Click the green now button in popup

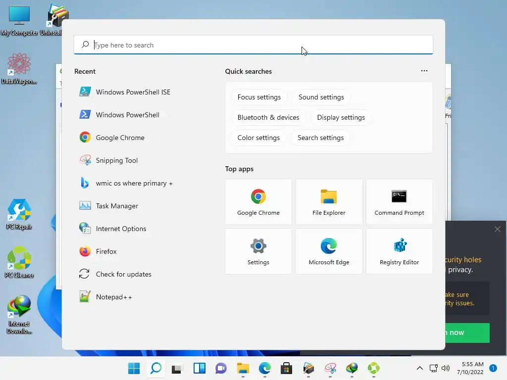(467, 333)
